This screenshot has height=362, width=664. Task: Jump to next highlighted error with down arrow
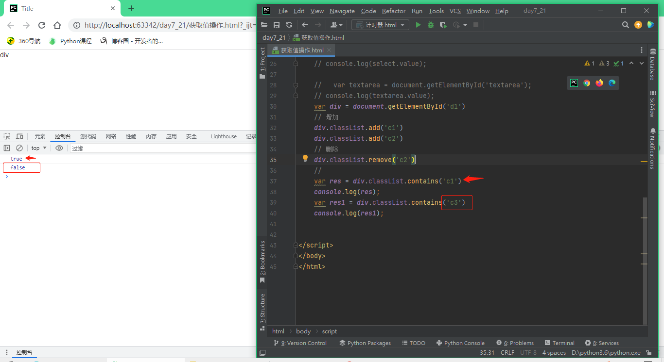pyautogui.click(x=642, y=63)
